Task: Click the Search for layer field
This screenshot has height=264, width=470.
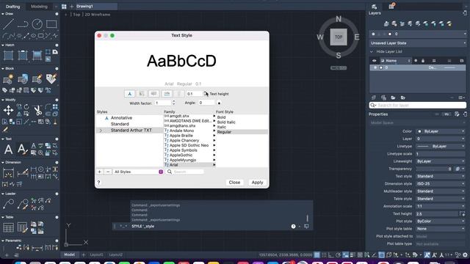Action: 418,105
